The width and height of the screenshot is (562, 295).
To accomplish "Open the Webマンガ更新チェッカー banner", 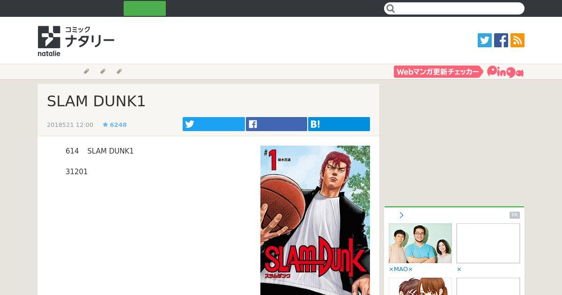I will point(438,72).
